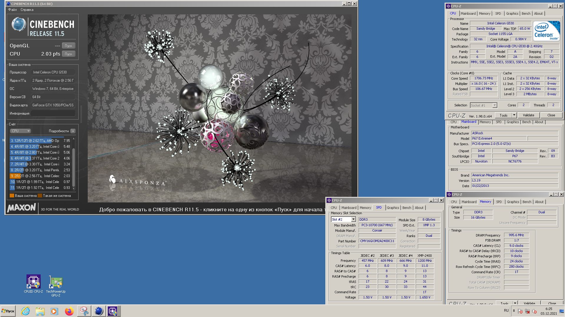Click the rendered spheres image in Cinebench
The height and width of the screenshot is (317, 565).
pos(219,108)
